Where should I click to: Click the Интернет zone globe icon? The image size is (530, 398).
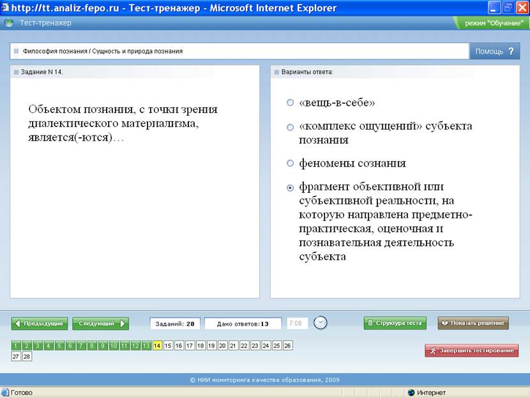[411, 393]
